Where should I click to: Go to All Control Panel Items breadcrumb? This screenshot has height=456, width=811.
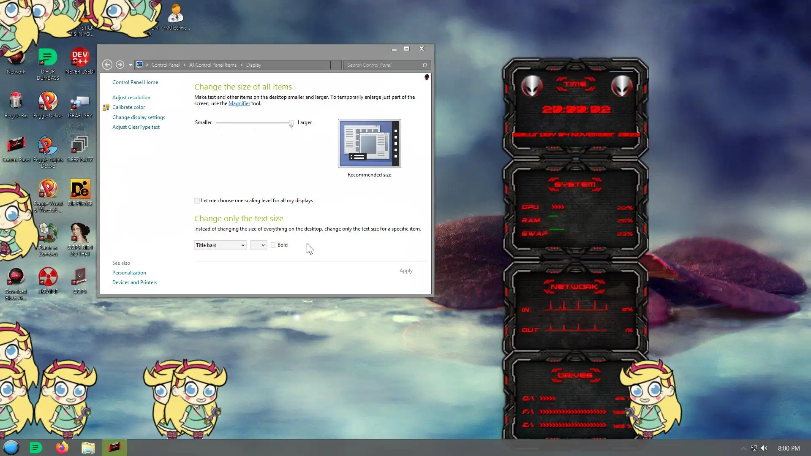click(212, 65)
